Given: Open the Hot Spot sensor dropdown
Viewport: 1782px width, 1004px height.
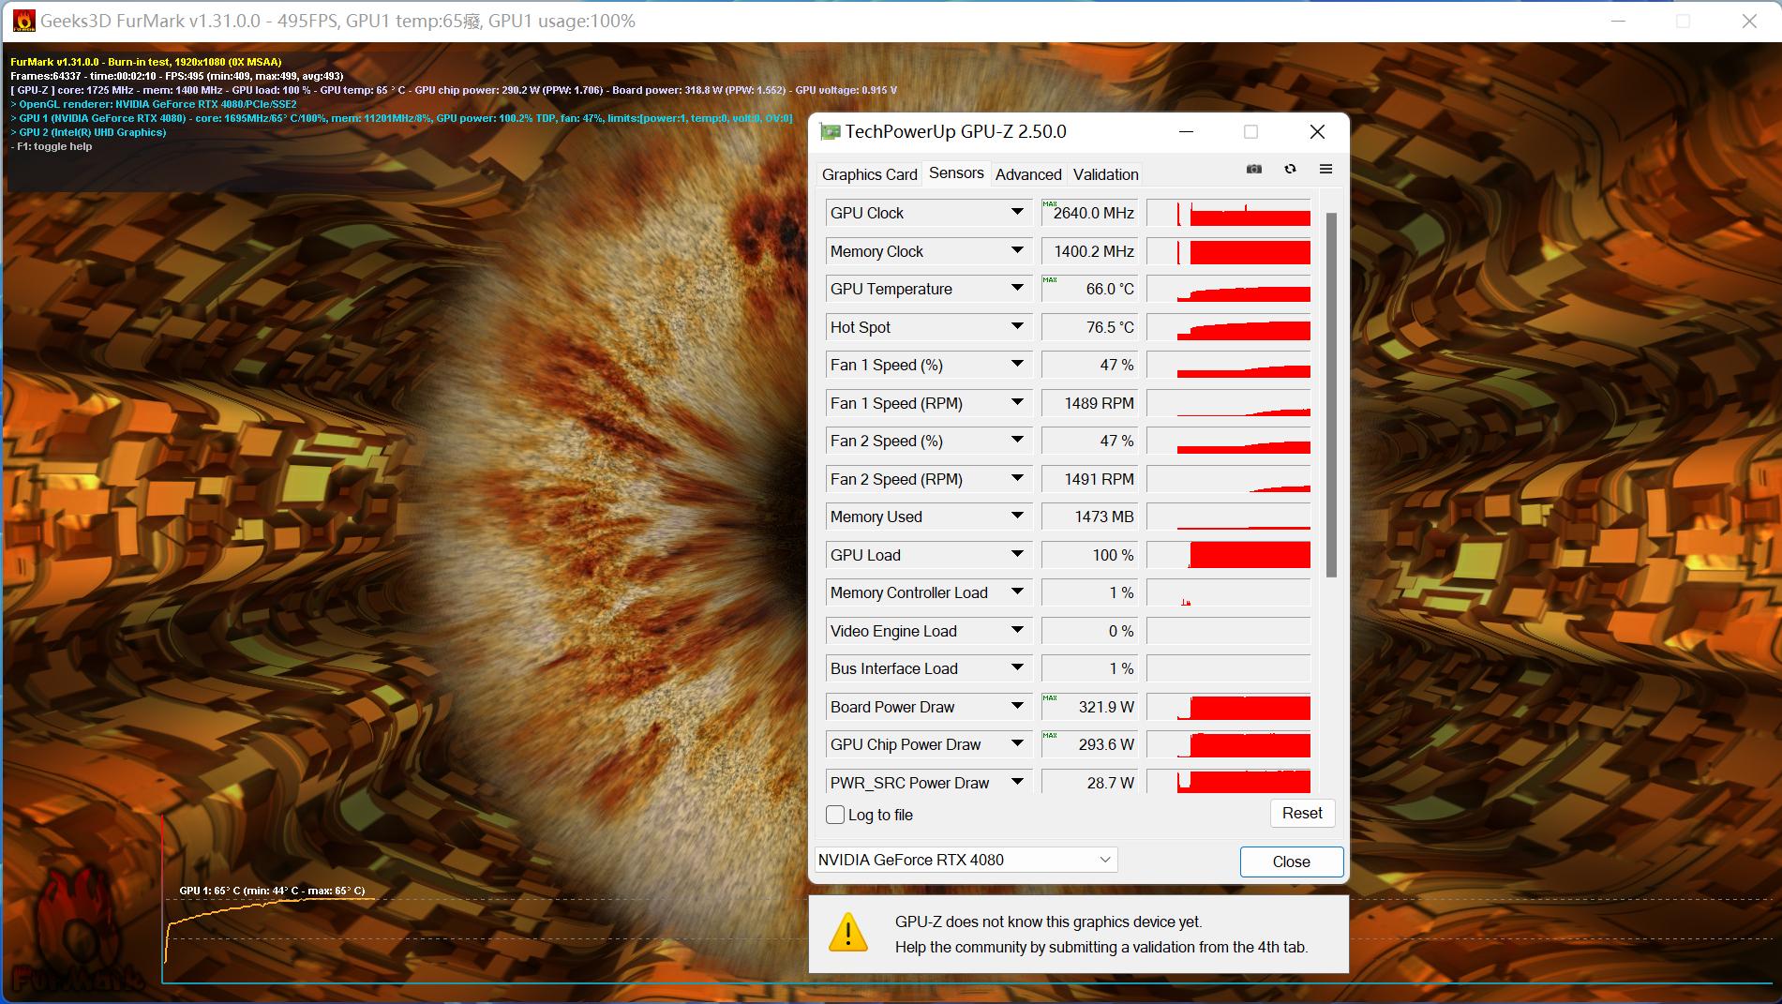Looking at the screenshot, I should coord(1017,326).
